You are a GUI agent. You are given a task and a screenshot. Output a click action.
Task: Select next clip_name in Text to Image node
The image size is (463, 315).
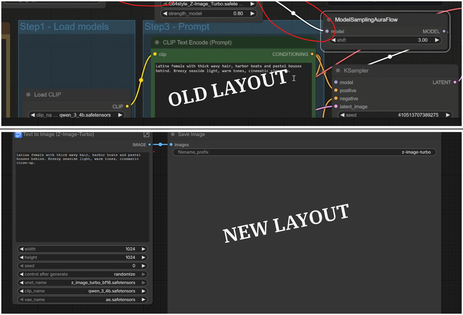click(143, 291)
